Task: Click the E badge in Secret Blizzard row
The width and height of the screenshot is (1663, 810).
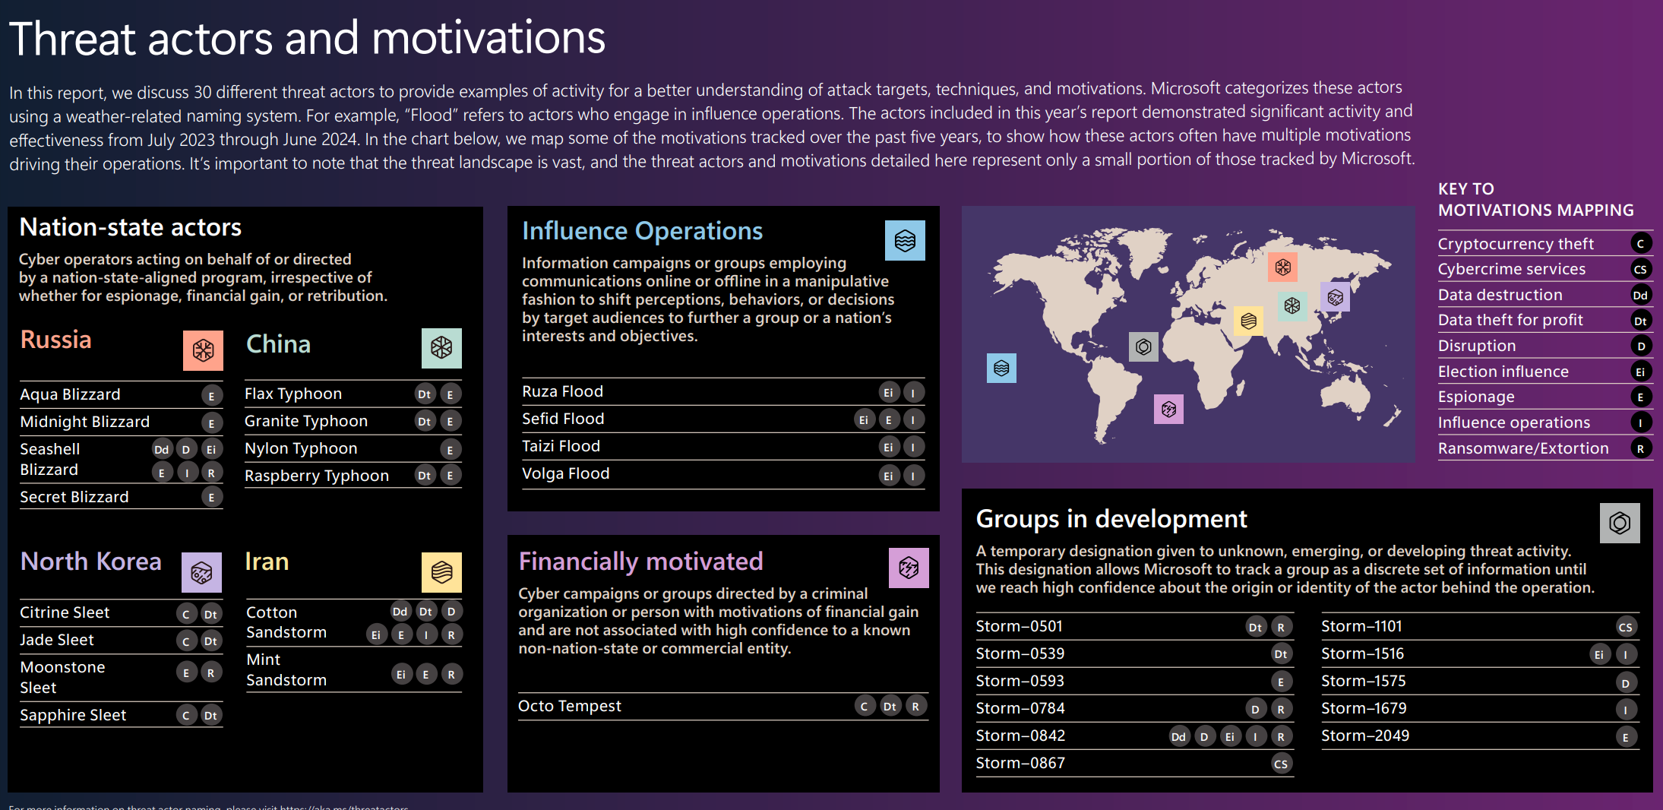Action: (x=212, y=498)
